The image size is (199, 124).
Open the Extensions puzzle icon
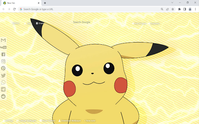179,9
